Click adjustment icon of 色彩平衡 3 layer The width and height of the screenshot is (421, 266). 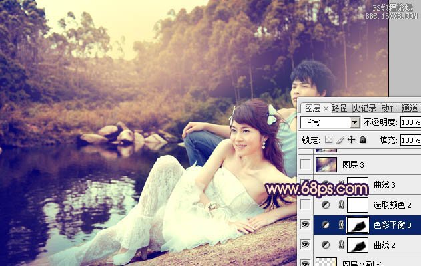tap(326, 225)
